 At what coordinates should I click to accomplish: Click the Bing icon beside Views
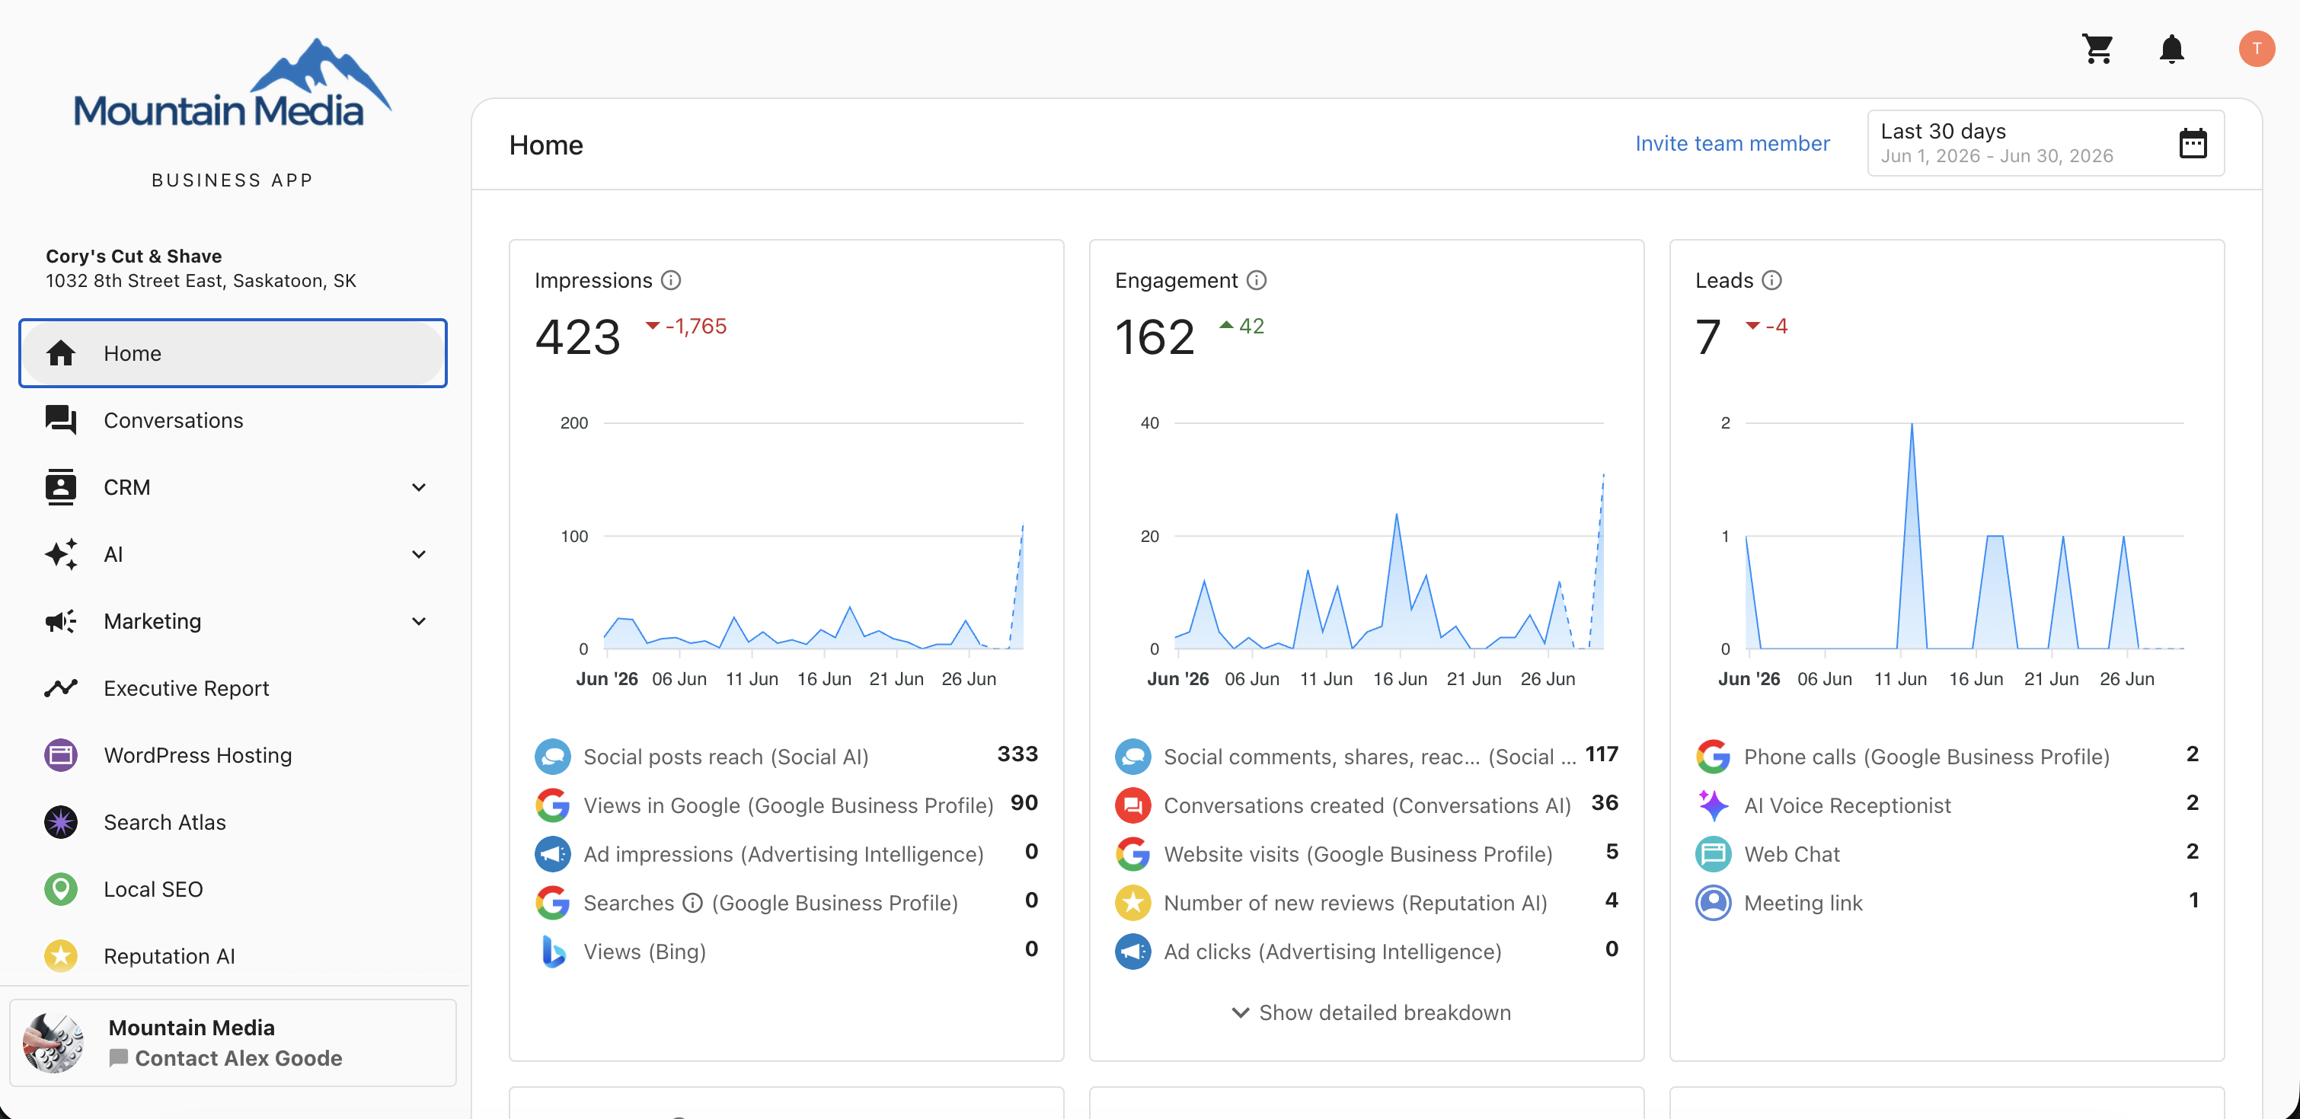click(x=553, y=952)
